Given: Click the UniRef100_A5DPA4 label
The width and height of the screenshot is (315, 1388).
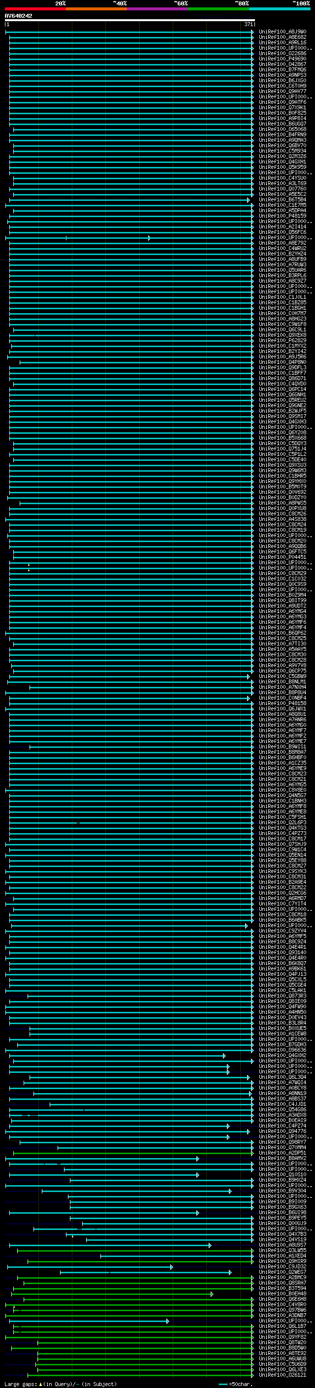Looking at the screenshot, I should click(283, 210).
